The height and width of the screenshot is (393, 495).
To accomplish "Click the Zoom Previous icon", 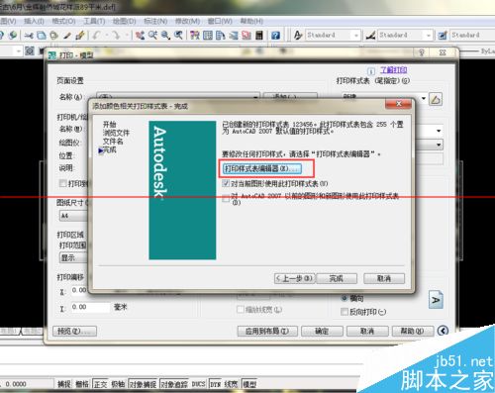I will tap(178, 35).
